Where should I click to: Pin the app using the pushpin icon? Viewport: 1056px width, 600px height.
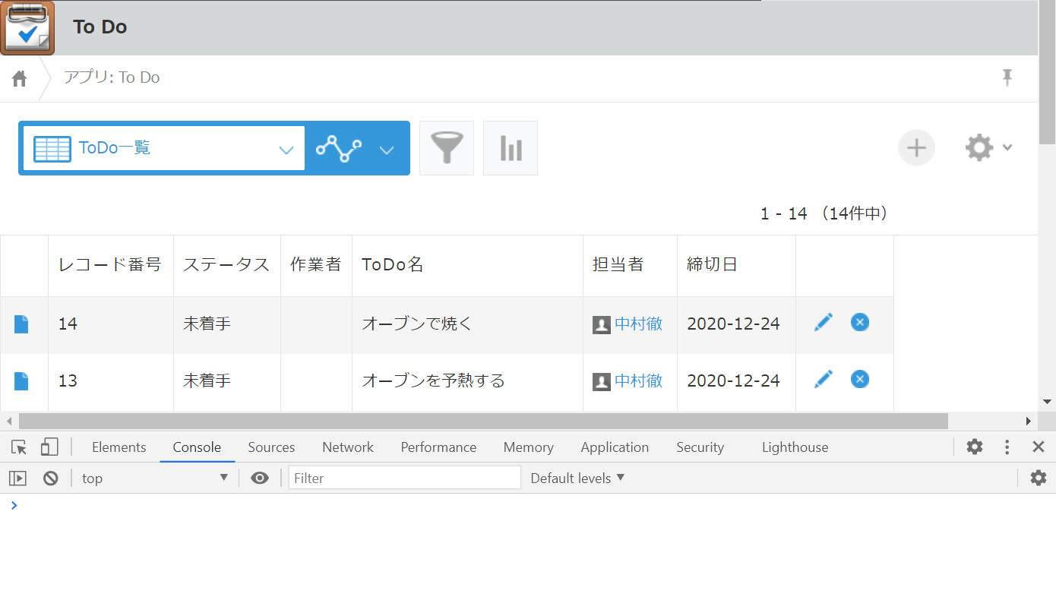(x=1007, y=77)
